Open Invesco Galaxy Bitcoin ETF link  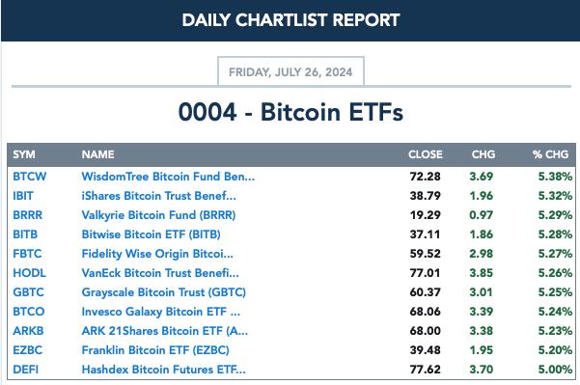(x=161, y=312)
